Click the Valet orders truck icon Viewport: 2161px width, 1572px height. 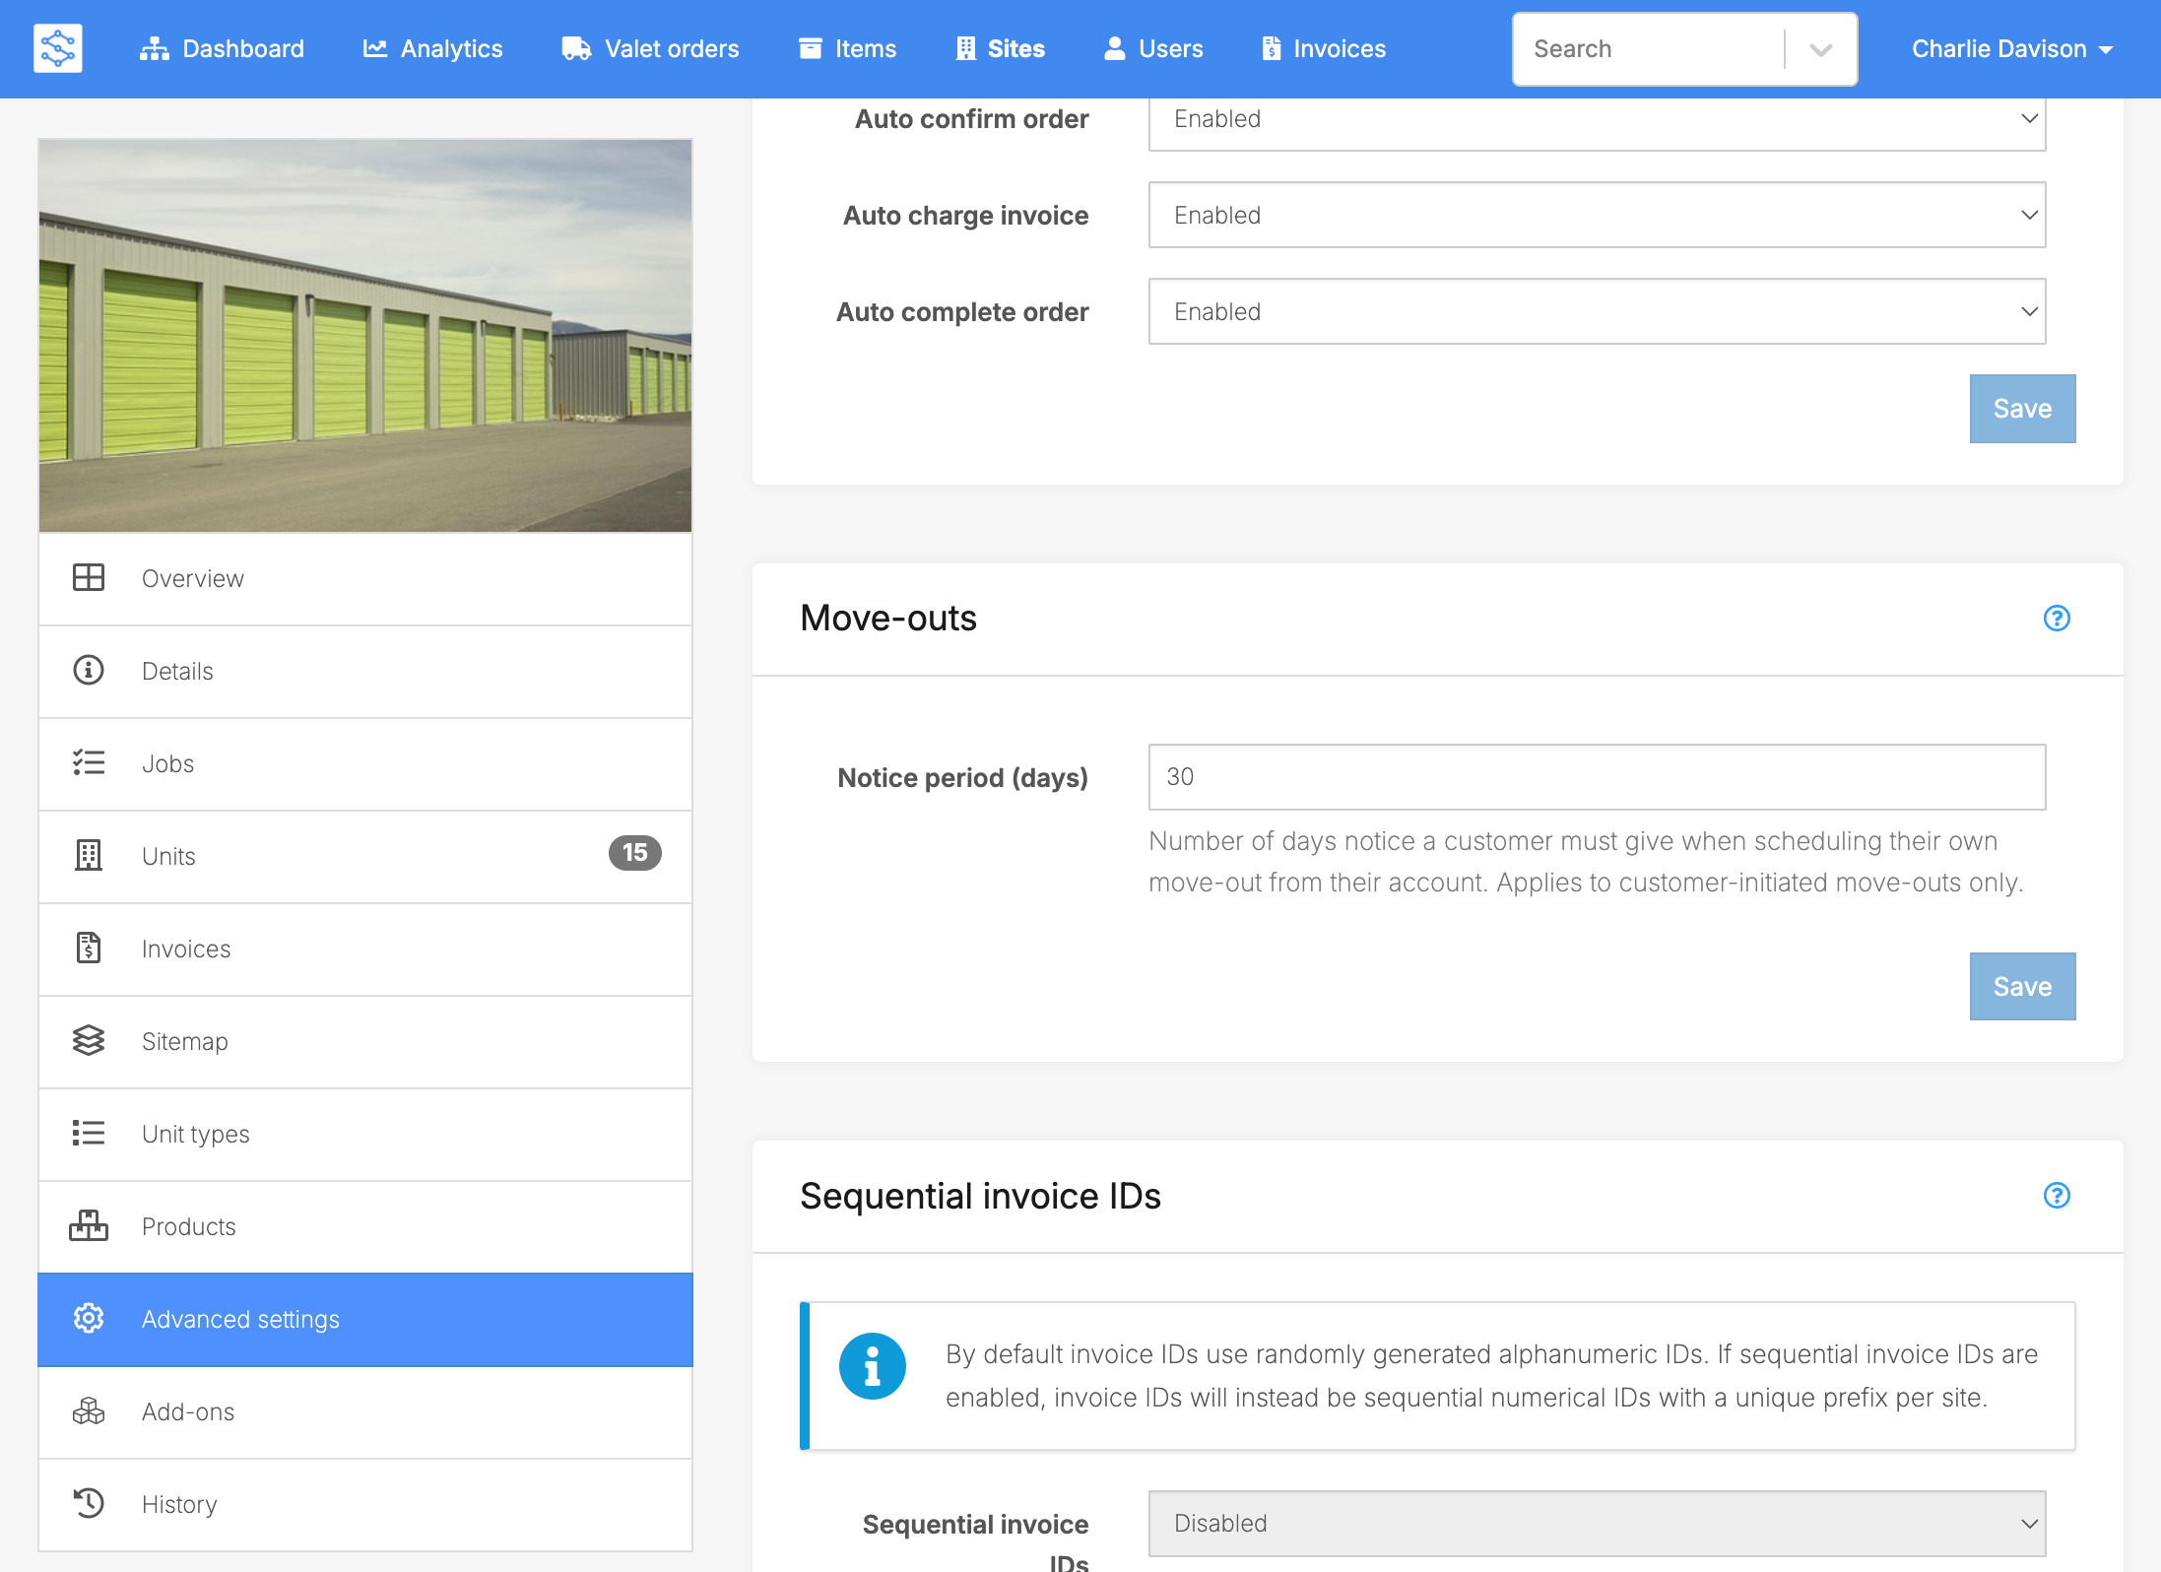click(576, 48)
